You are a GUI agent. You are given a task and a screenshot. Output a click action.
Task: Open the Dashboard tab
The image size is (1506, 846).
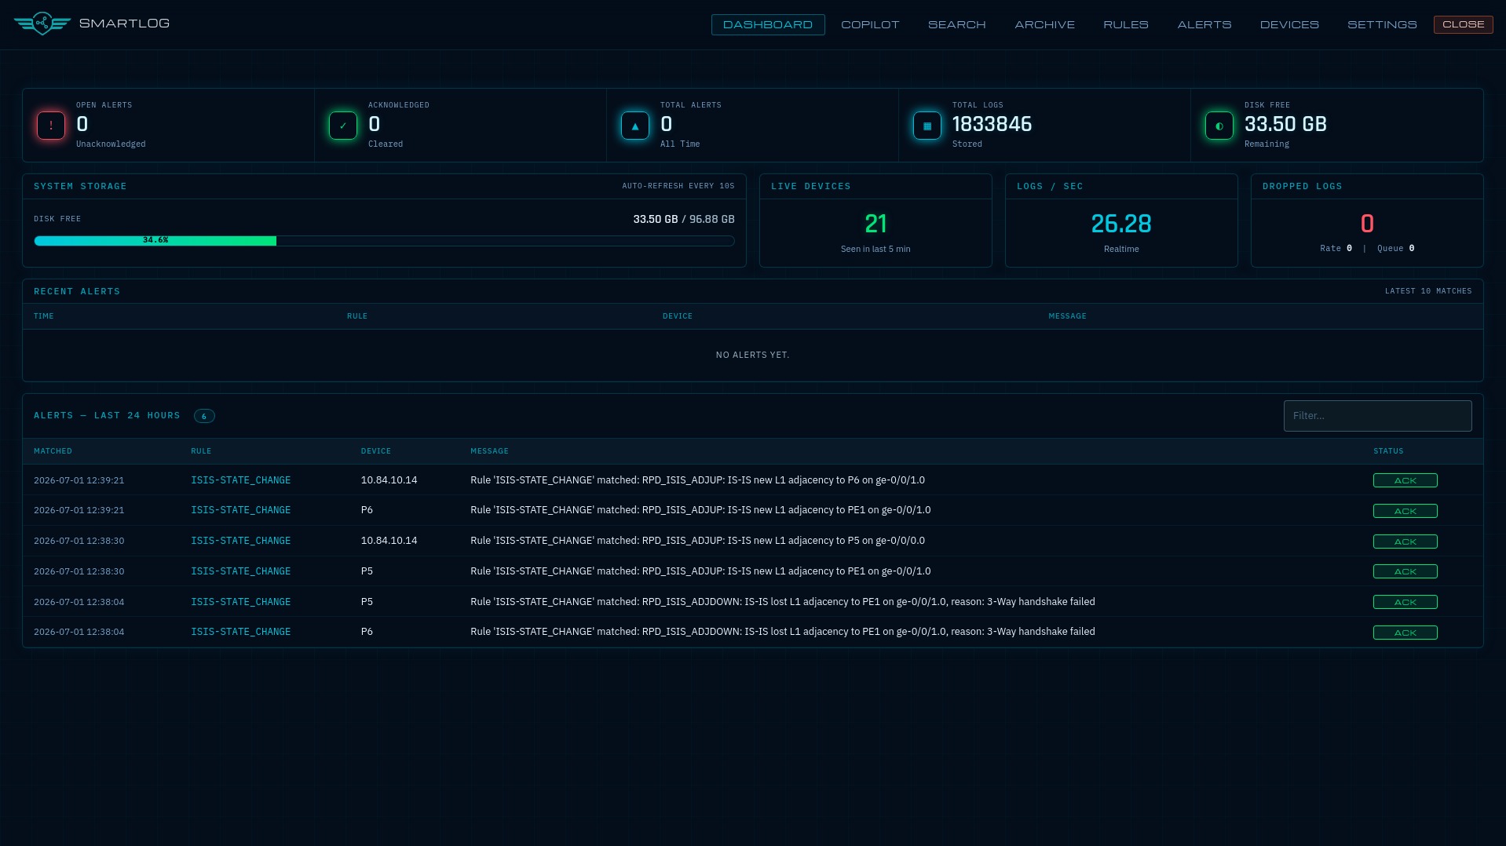(768, 24)
